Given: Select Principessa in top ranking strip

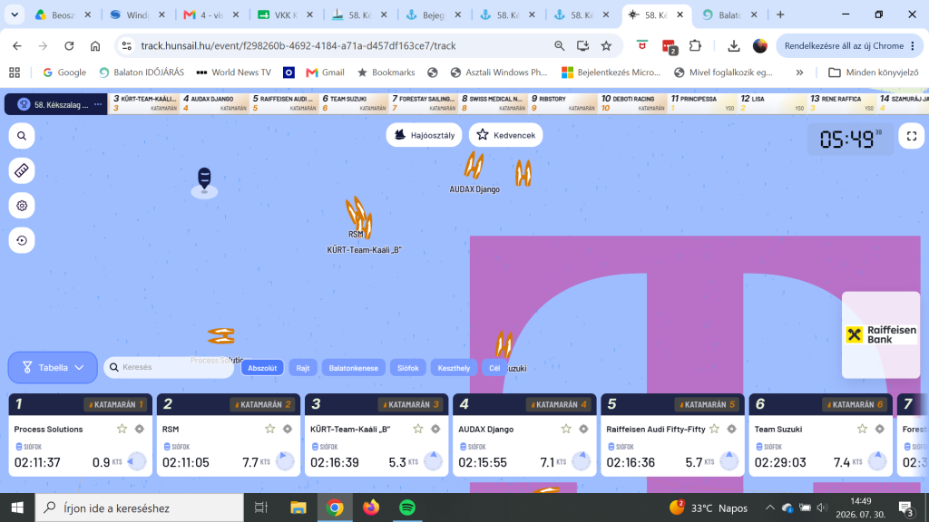Looking at the screenshot, I should coord(702,103).
